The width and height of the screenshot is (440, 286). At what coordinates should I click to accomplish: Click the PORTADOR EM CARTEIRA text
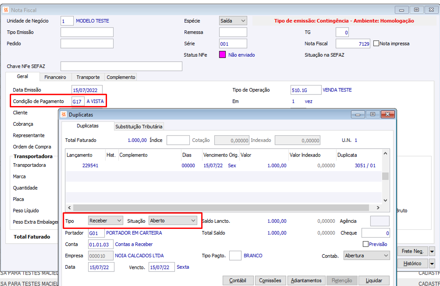[134, 233]
